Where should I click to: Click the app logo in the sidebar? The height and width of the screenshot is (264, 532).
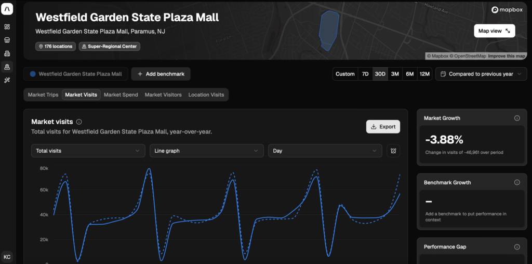coord(7,9)
